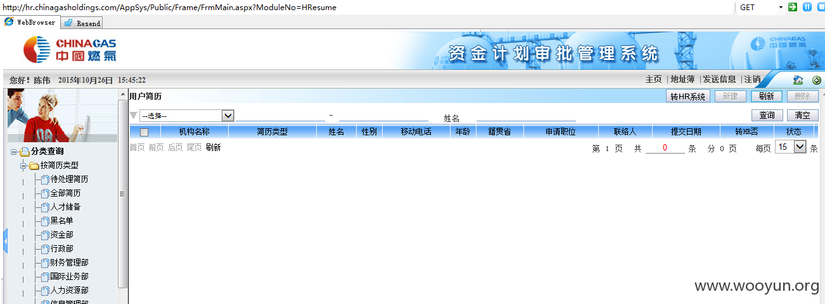Click the second range input field
This screenshot has height=304, width=825.
coord(383,116)
